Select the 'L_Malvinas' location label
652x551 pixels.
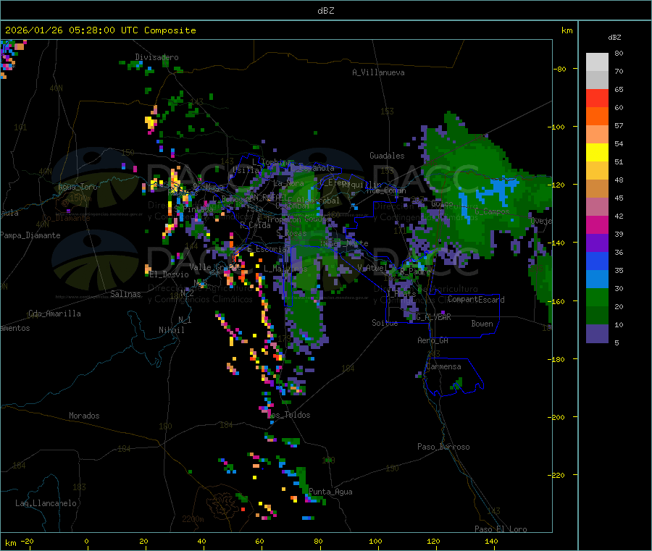285,269
